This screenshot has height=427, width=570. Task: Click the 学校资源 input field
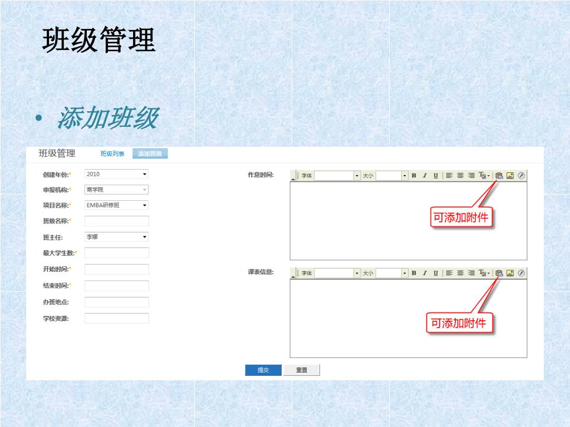tap(116, 319)
